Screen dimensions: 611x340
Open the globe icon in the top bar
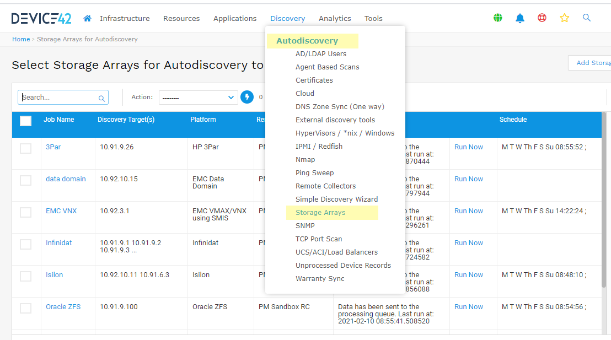[498, 18]
